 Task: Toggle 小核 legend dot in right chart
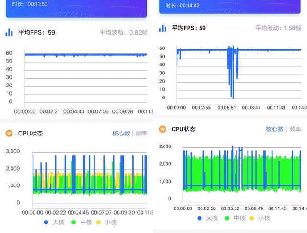[252, 218]
